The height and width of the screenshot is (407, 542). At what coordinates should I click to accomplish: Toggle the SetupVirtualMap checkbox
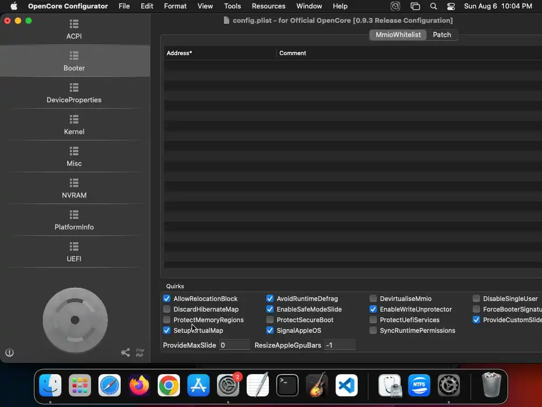point(167,330)
